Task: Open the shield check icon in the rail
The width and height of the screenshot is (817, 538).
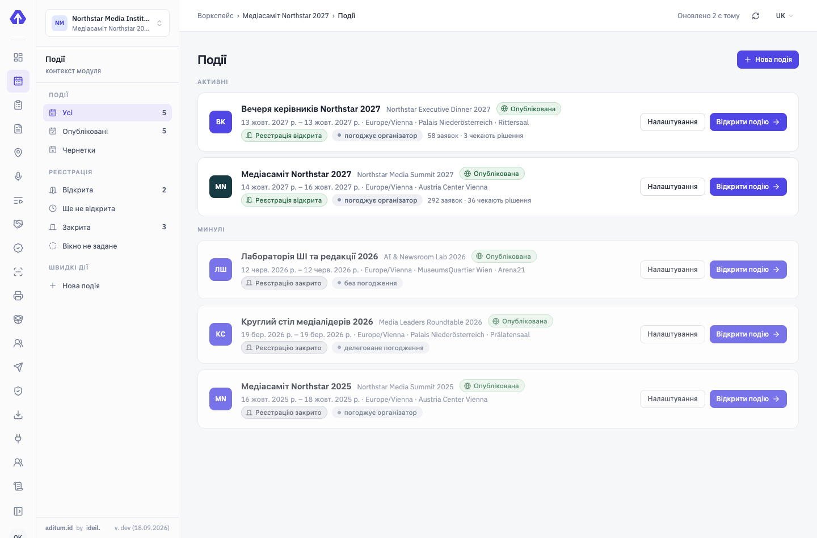Action: (x=18, y=391)
